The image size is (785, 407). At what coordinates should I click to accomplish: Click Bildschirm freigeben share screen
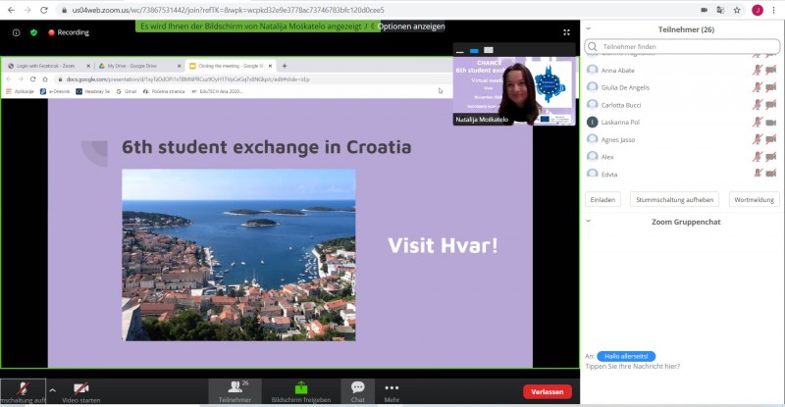301,392
